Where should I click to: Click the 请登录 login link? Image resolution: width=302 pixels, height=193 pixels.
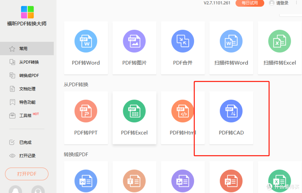[x=282, y=3]
